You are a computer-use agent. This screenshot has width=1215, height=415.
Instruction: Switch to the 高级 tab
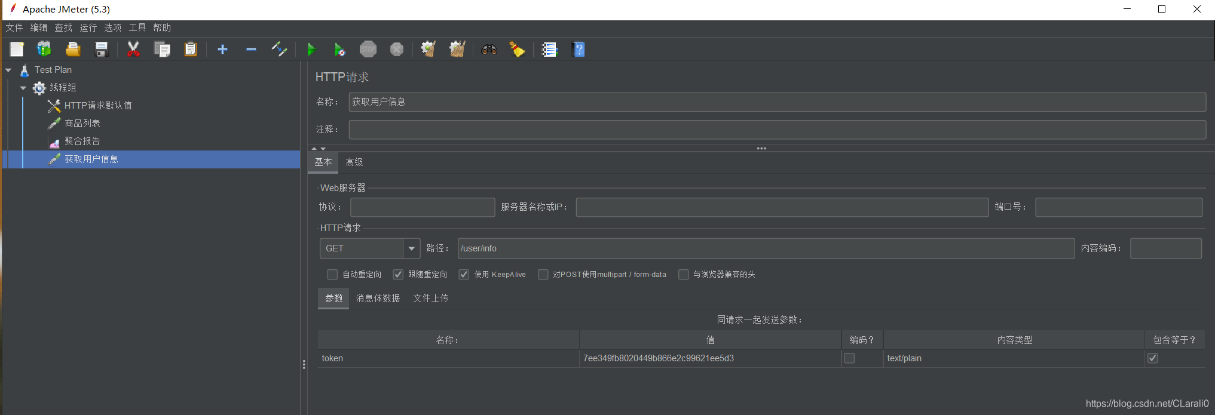tap(354, 162)
